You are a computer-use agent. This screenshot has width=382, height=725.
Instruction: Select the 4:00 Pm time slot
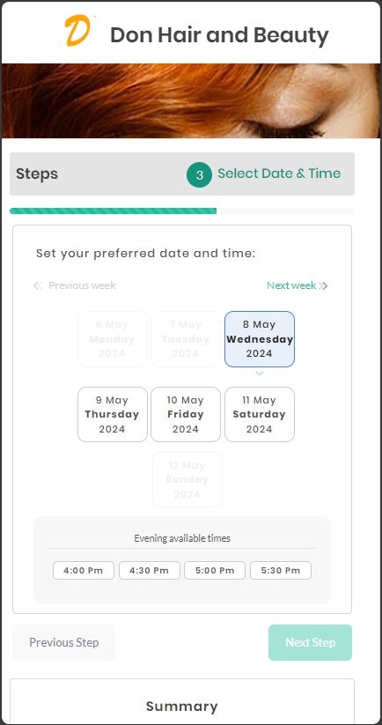(83, 571)
